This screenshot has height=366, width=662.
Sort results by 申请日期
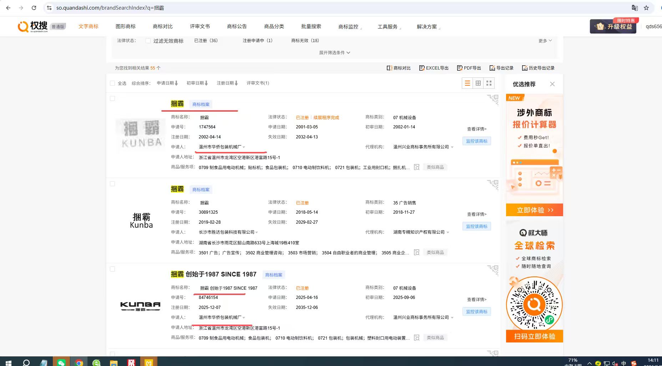167,83
